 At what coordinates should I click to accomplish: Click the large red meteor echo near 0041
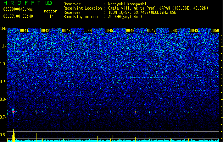(x=13, y=111)
